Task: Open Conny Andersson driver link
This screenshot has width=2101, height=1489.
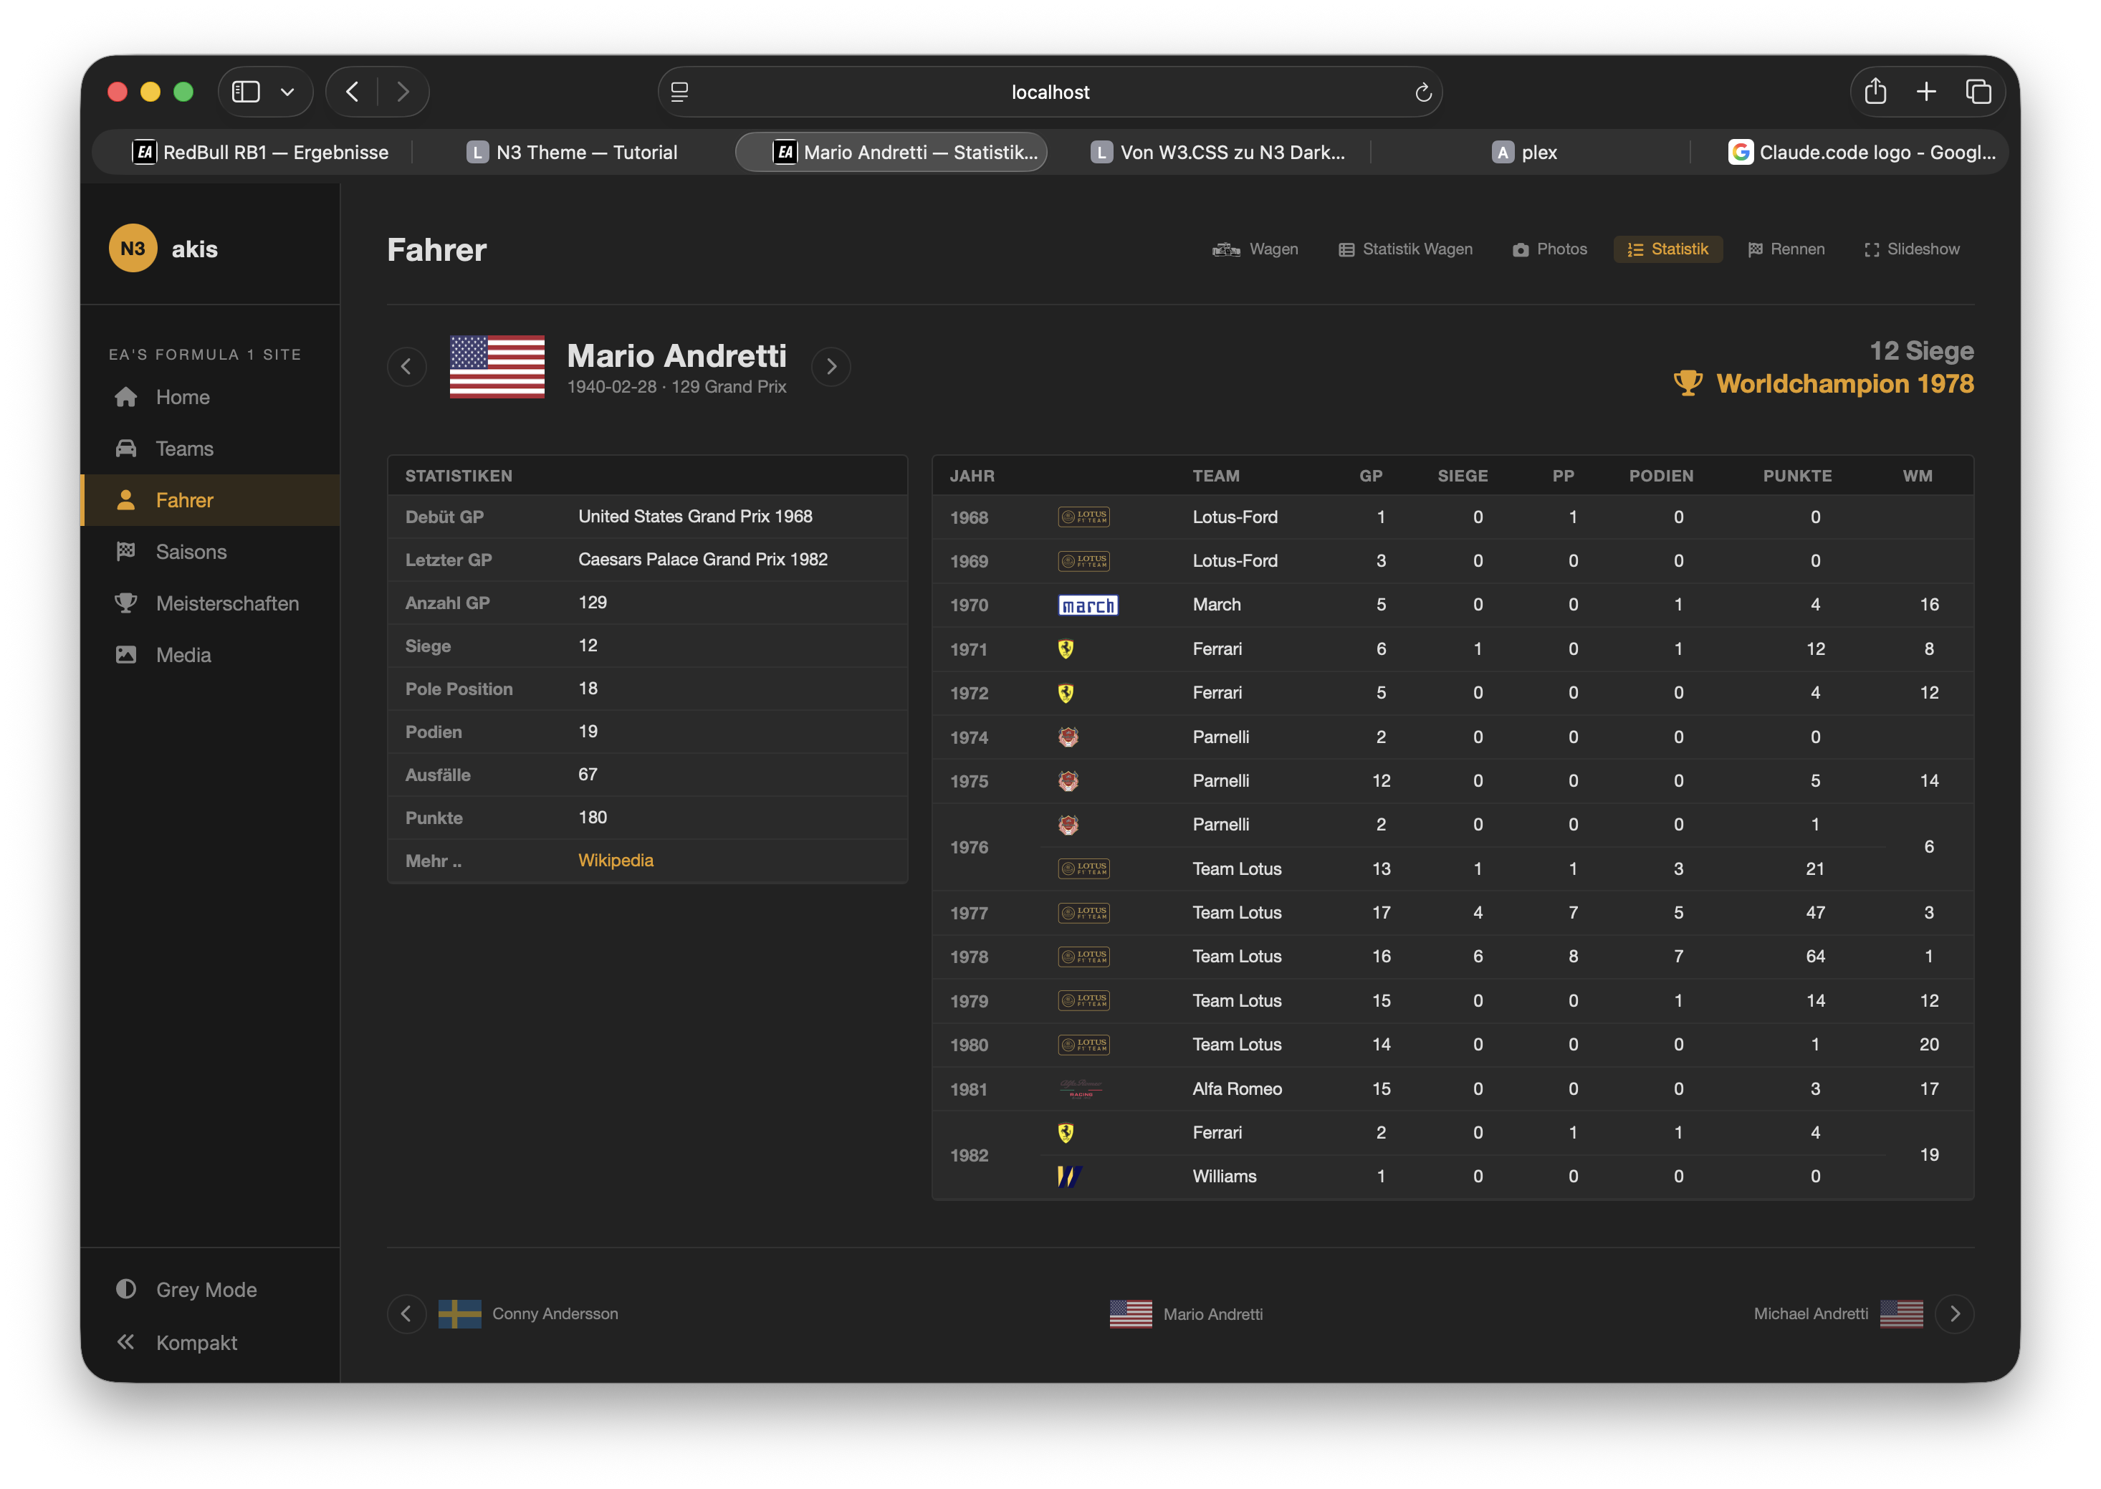Action: pos(555,1314)
